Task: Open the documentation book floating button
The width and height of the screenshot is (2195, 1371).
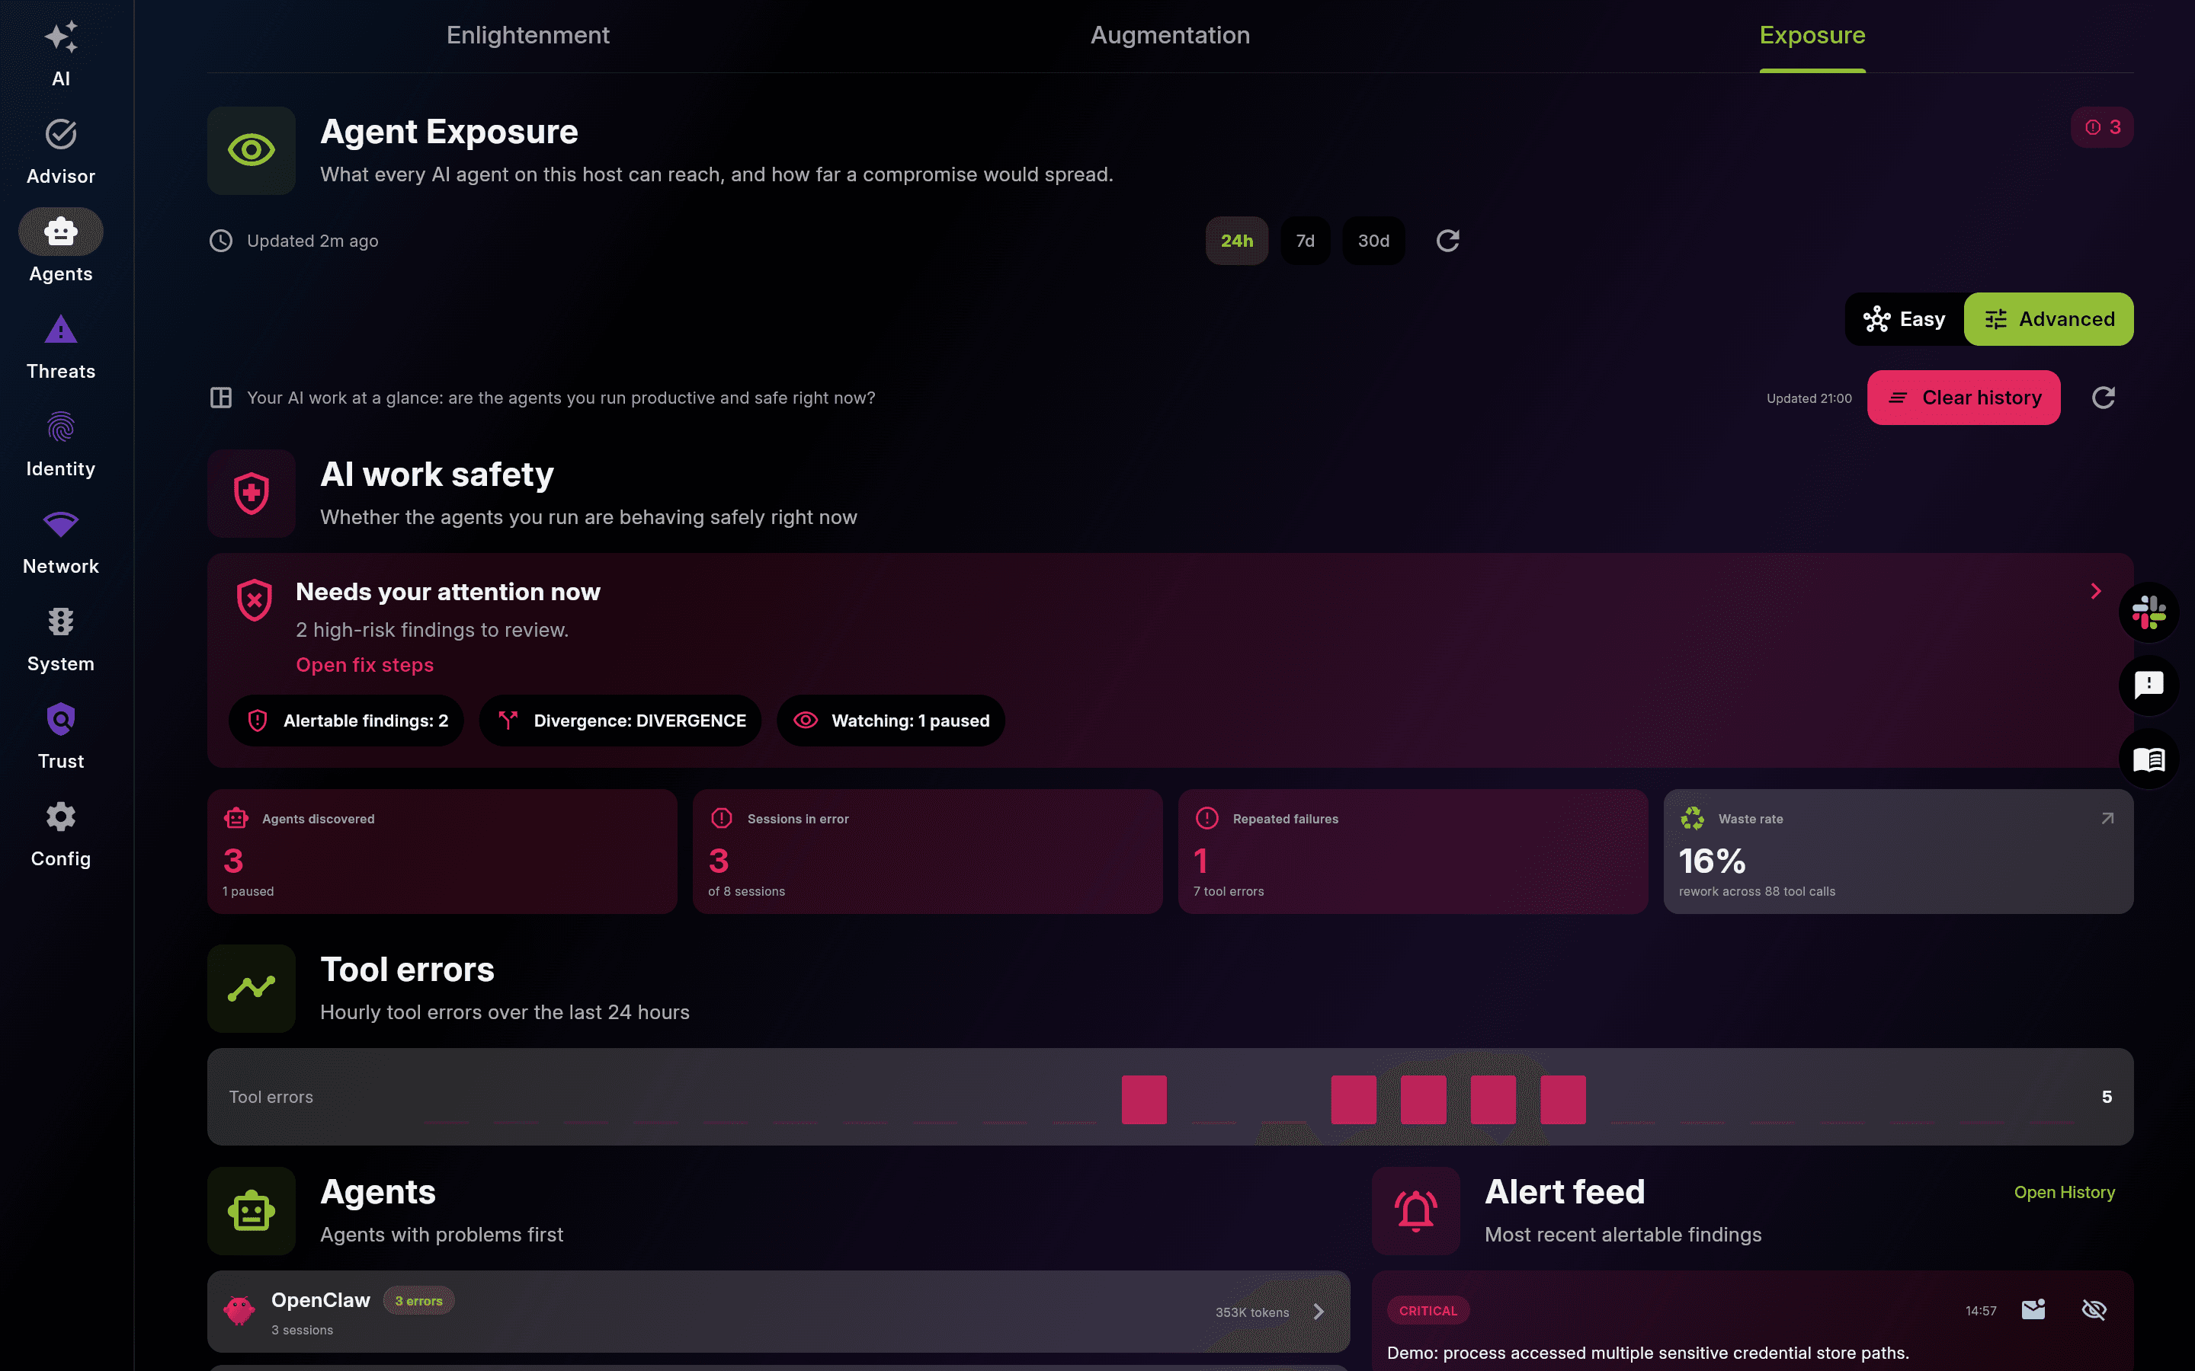Action: point(2149,759)
